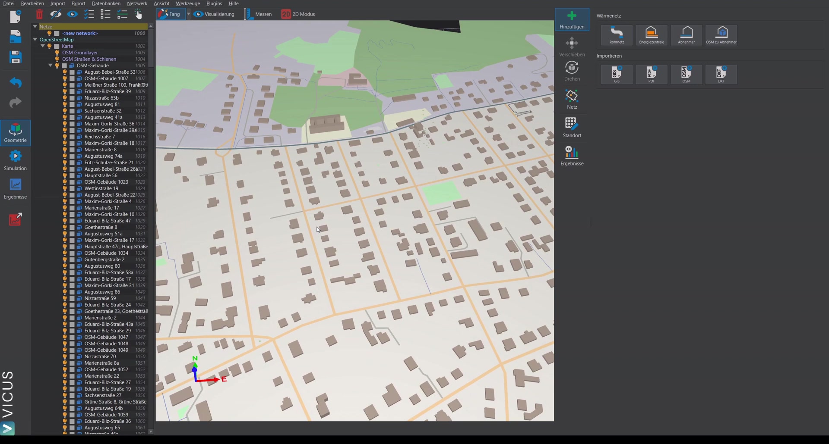The image size is (829, 444).
Task: Add an Energiezentrale to the heating network
Action: click(652, 35)
